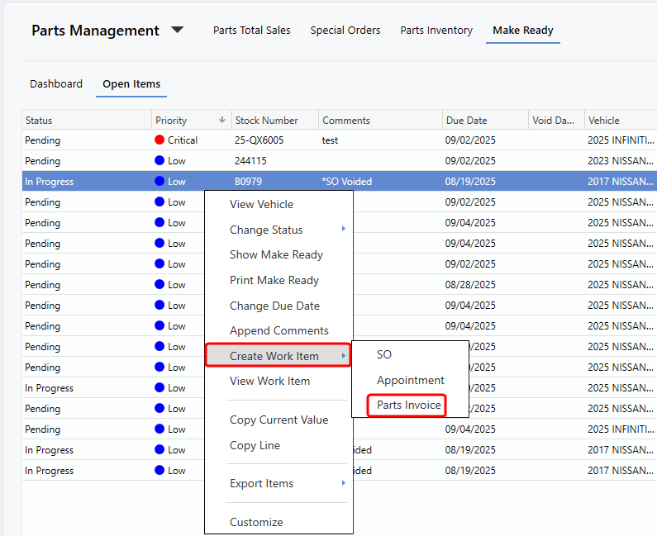Viewport: 657px width, 536px height.
Task: Click the Priority column sort arrow
Action: (x=221, y=121)
